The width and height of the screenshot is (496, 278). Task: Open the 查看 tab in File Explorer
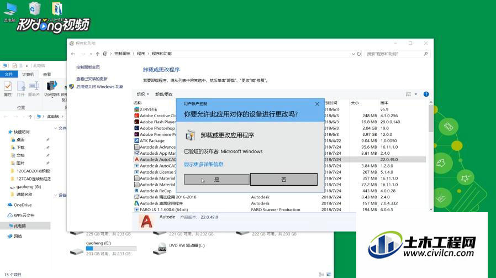point(47,75)
